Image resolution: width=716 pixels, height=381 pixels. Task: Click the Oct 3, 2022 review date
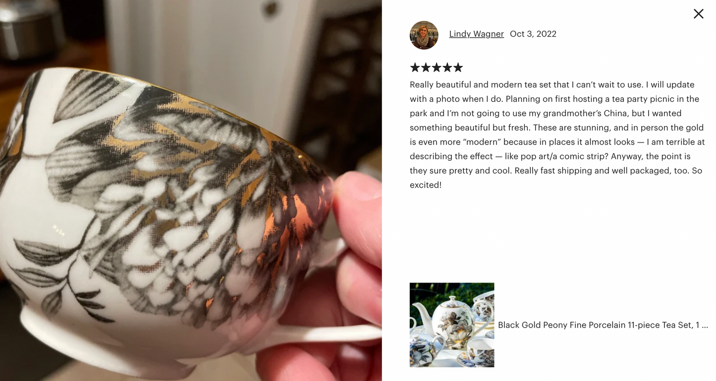click(x=533, y=34)
